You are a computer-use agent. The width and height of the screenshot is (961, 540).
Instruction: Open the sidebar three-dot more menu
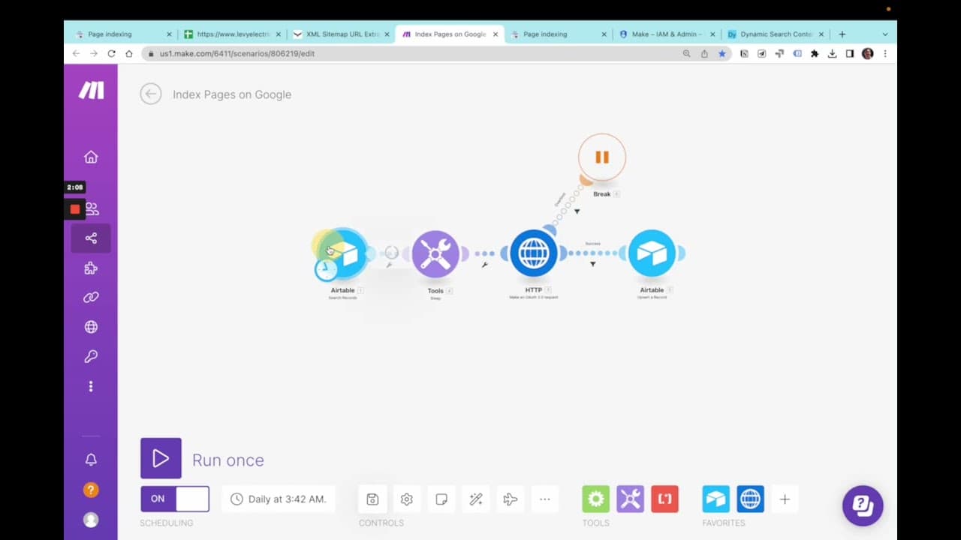91,385
